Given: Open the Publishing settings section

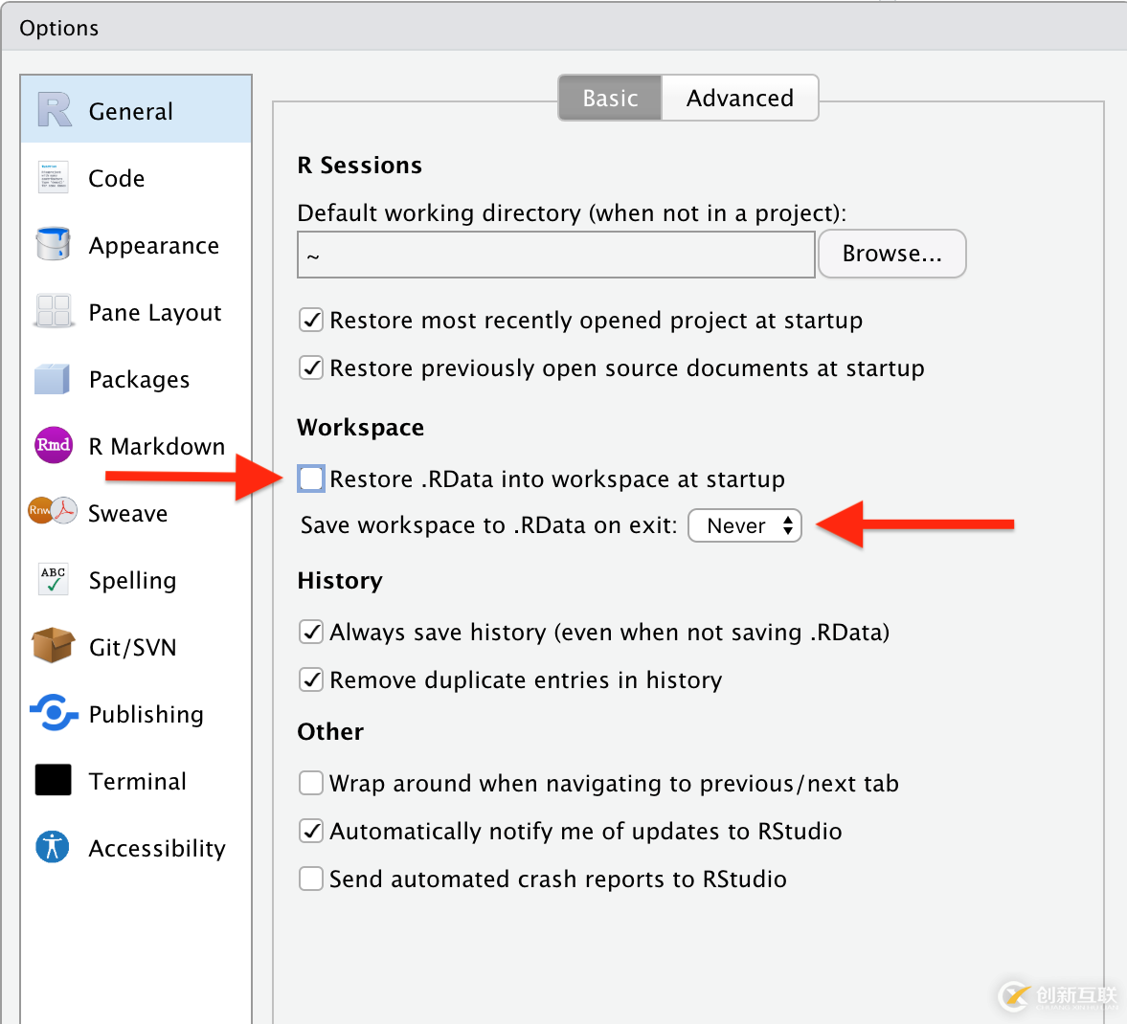Looking at the screenshot, I should 146,714.
